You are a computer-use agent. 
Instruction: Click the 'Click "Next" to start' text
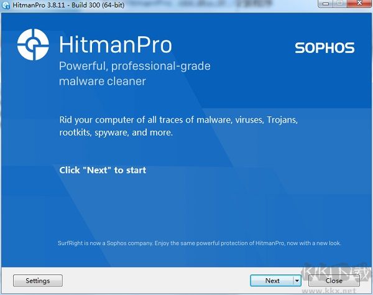pyautogui.click(x=103, y=170)
